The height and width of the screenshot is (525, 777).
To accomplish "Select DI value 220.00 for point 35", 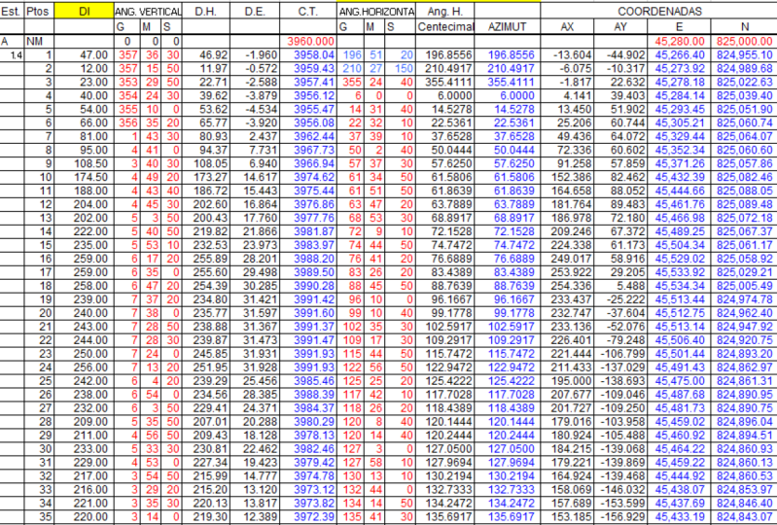I will 90,516.
